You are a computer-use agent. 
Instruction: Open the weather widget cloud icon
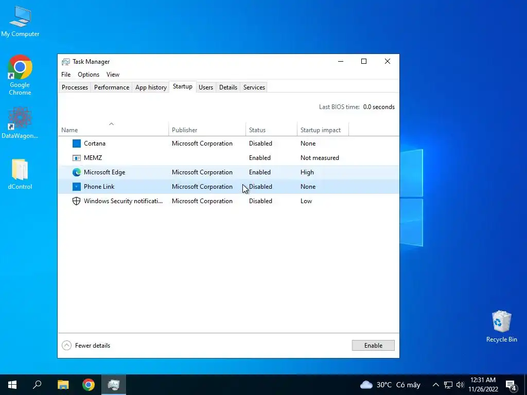click(x=366, y=385)
